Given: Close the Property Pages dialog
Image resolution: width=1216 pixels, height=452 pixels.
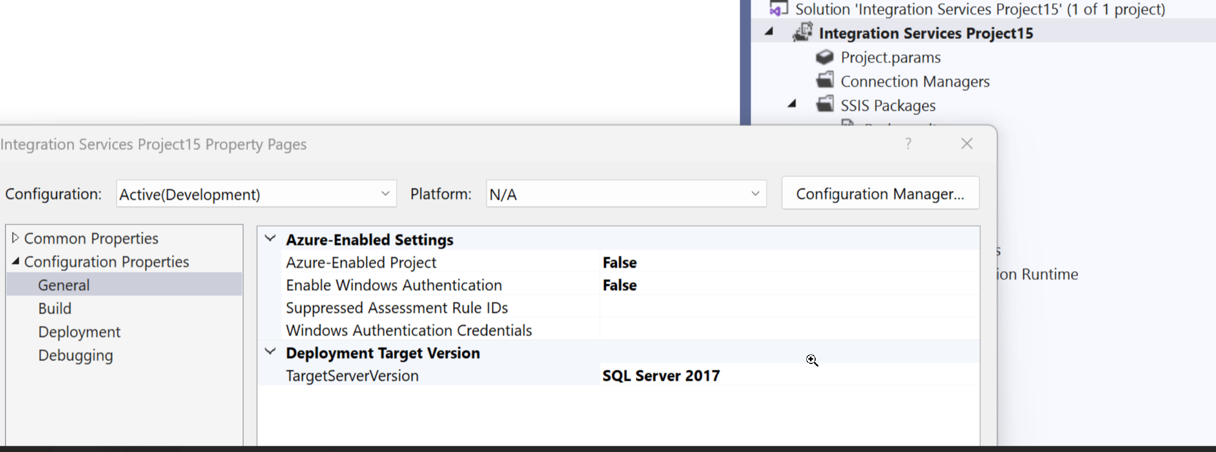Looking at the screenshot, I should pos(967,143).
